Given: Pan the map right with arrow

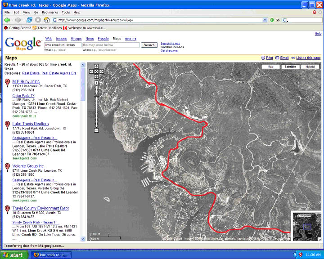Looking at the screenshot, I should tap(101, 71).
